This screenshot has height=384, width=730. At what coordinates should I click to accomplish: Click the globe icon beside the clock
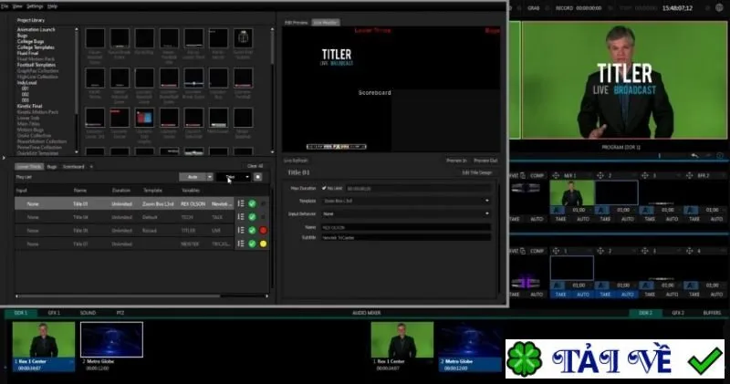(720, 8)
